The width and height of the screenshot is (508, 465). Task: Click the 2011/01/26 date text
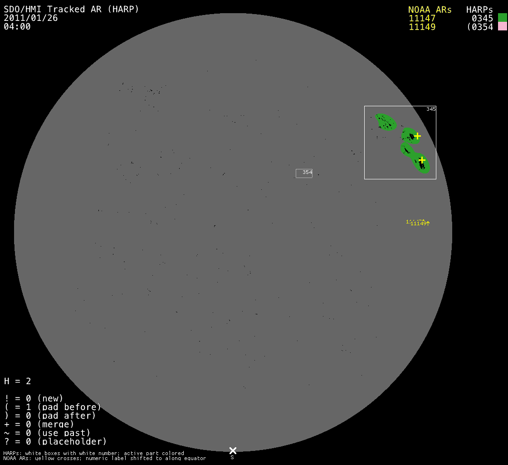pos(31,18)
